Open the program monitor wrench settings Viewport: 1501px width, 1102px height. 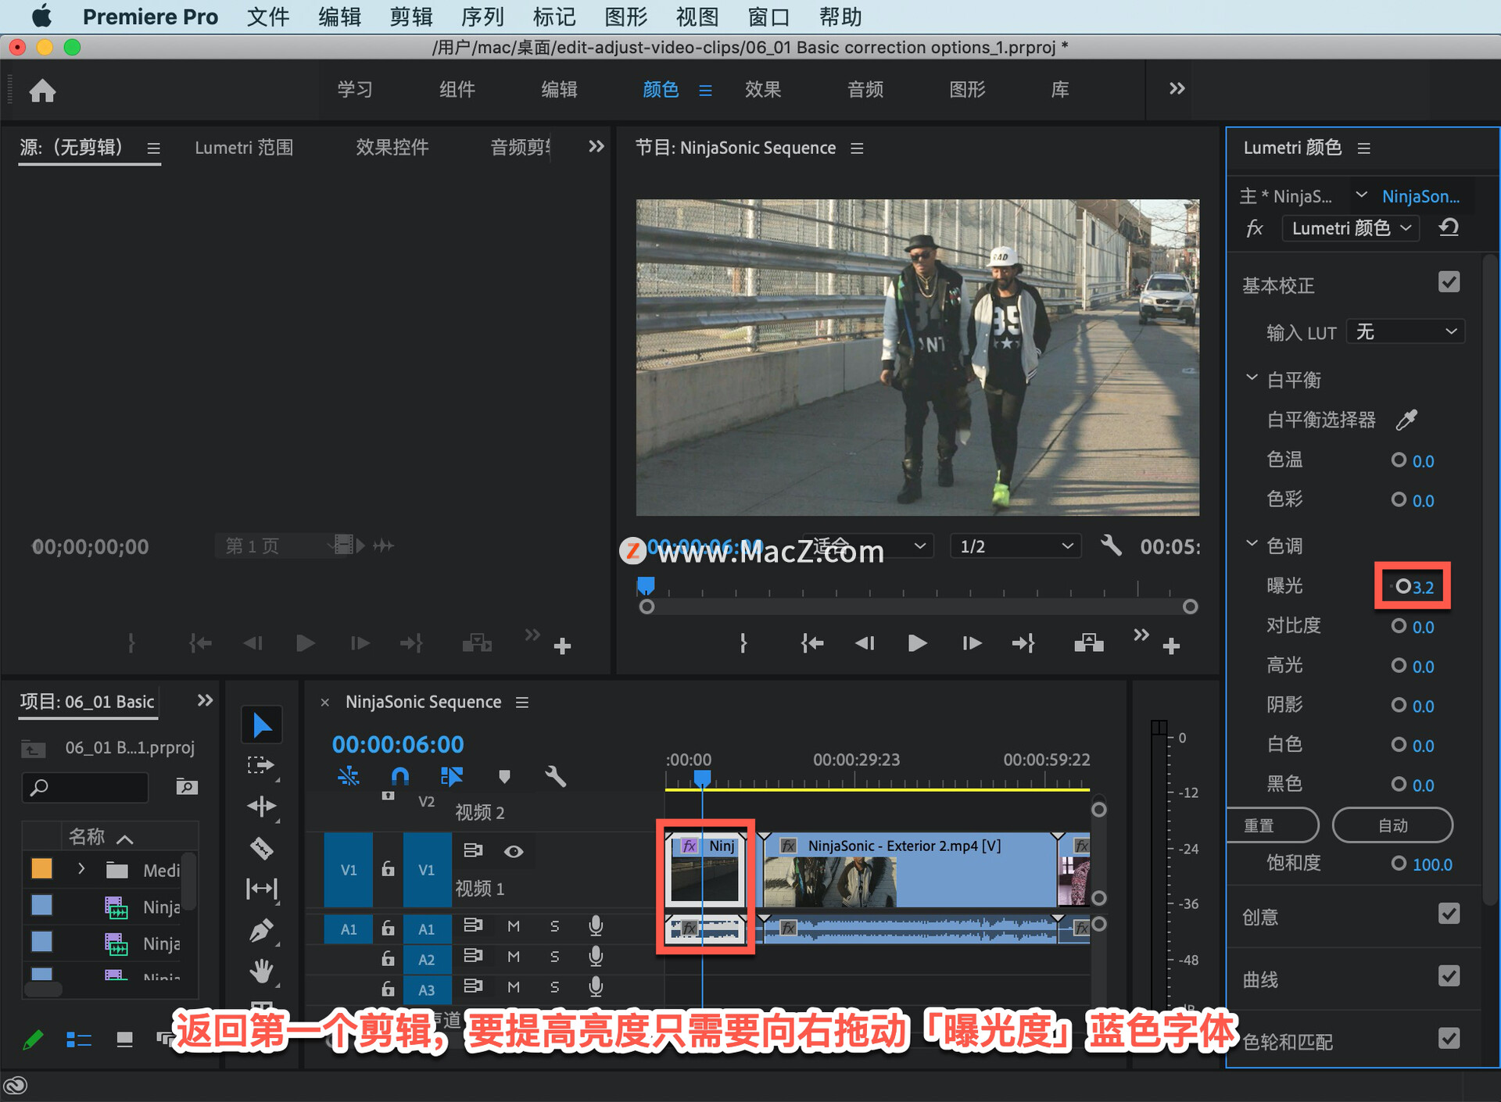(x=1111, y=546)
